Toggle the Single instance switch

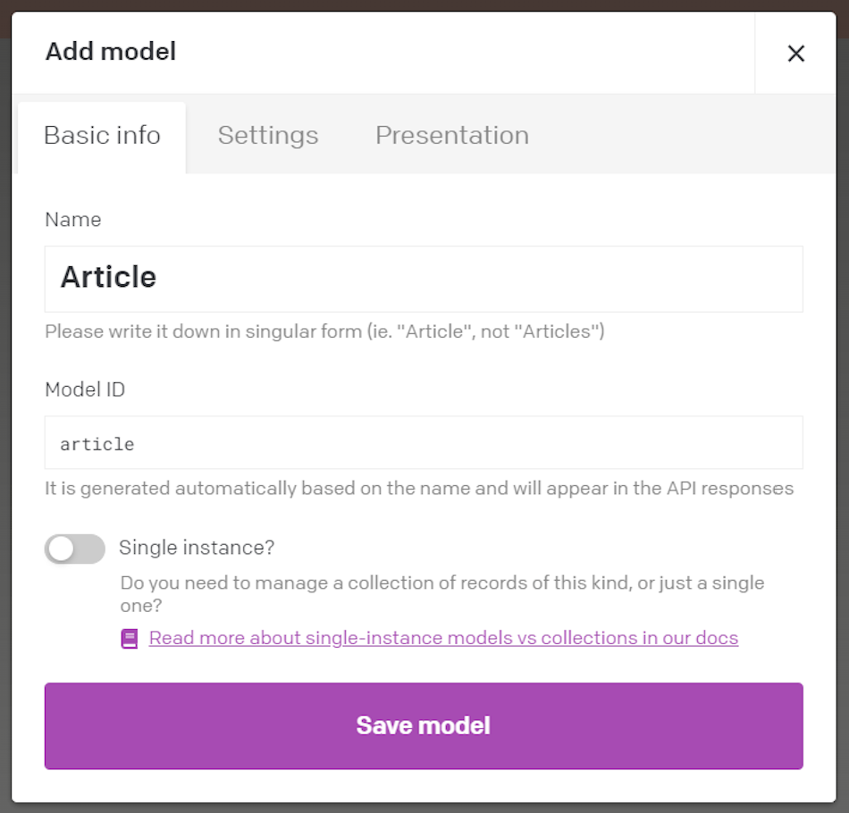coord(75,549)
